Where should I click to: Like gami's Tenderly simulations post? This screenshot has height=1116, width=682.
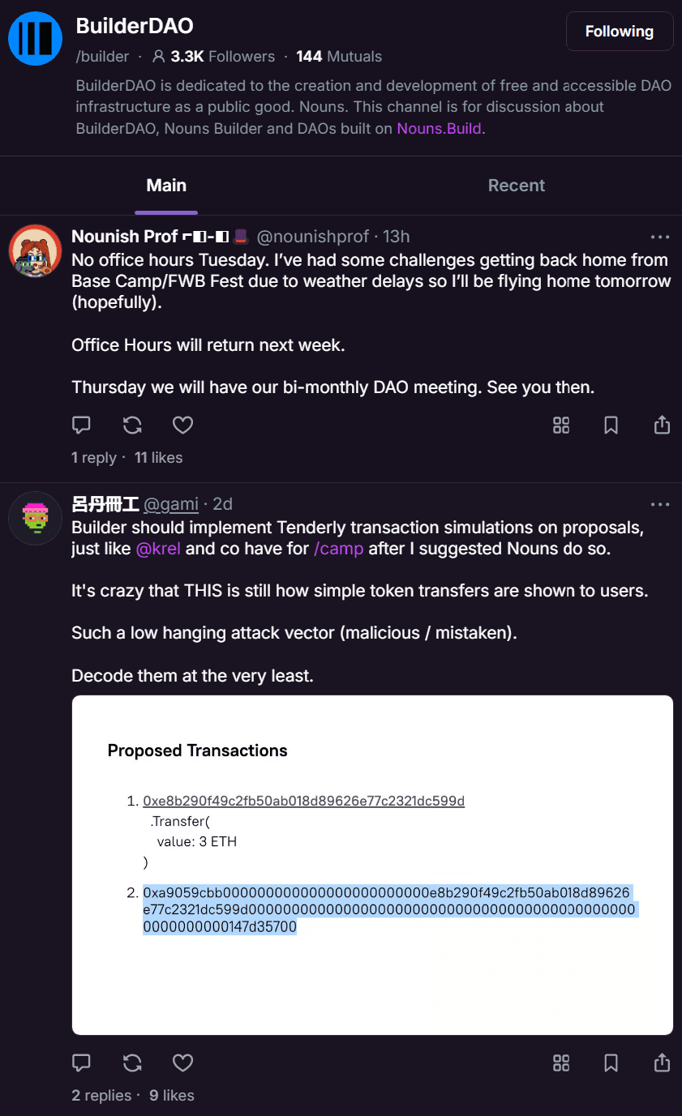tap(183, 1063)
